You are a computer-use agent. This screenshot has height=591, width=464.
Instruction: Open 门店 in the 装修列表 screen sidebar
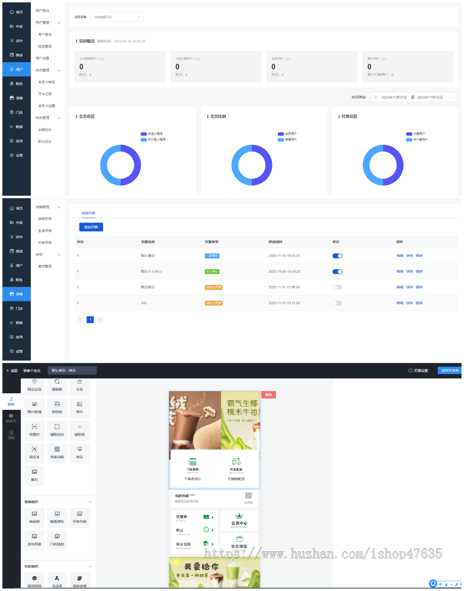point(16,308)
